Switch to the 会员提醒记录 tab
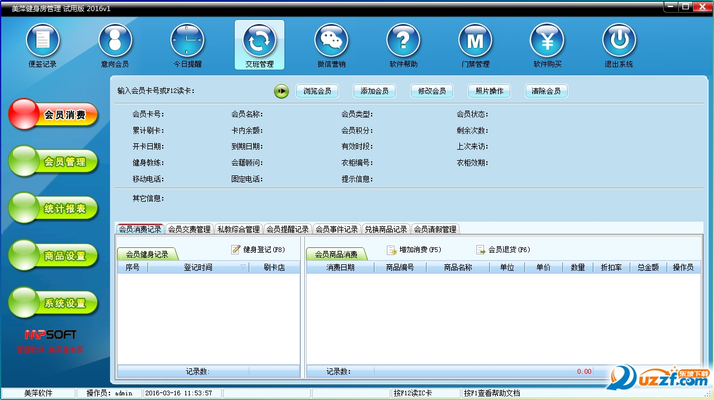Screen dimensions: 714x400 pos(287,229)
